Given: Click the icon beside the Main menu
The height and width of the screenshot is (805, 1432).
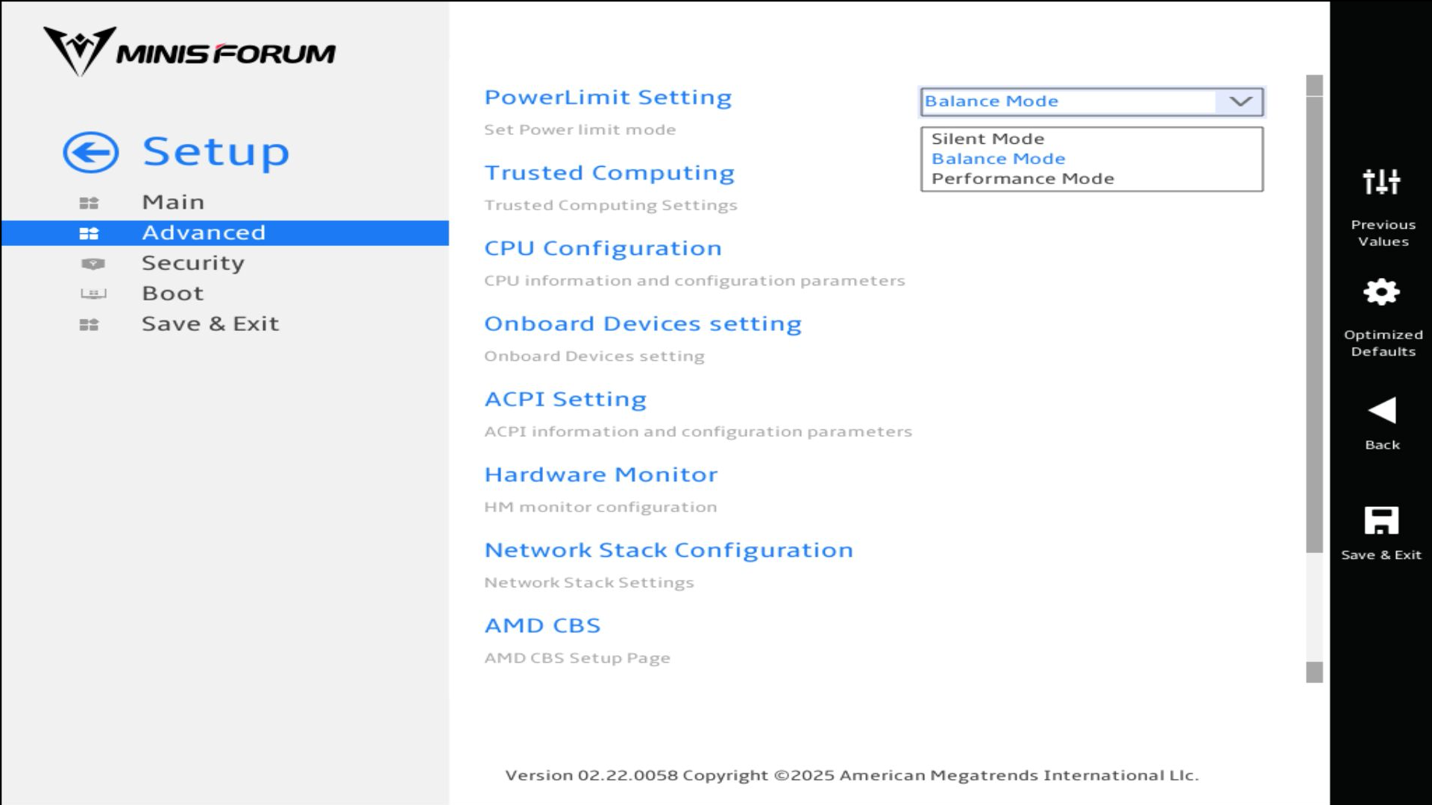Looking at the screenshot, I should pyautogui.click(x=89, y=203).
